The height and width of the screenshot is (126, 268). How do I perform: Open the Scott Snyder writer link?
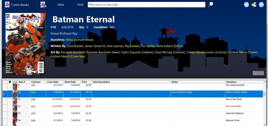75,46
